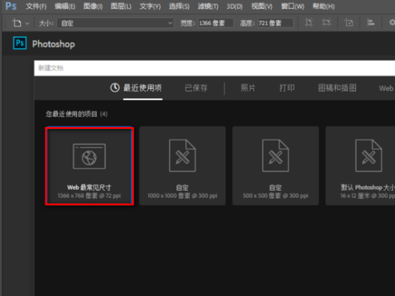The height and width of the screenshot is (296, 395).
Task: Open the 图像(I) menu
Action: [93, 7]
